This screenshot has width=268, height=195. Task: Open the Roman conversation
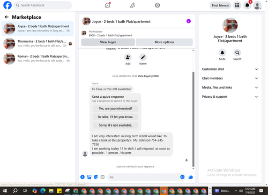(38, 59)
